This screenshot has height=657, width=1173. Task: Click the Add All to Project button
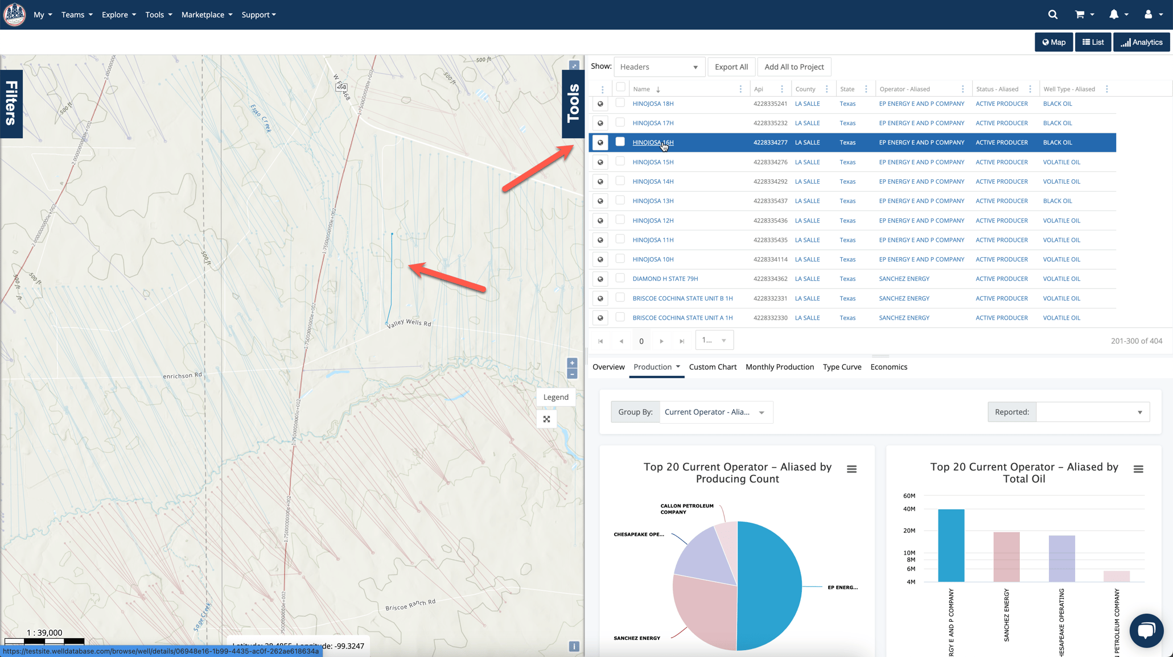coord(794,67)
